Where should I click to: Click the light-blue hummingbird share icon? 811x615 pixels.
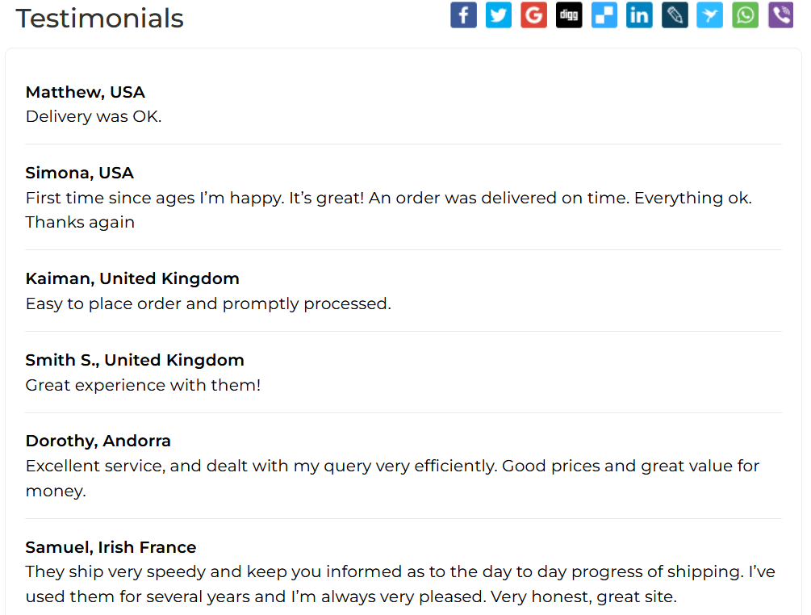coord(709,15)
